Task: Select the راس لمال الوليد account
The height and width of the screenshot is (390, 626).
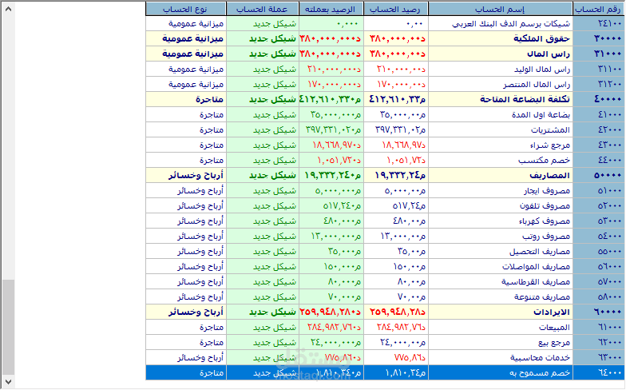Action: [x=500, y=70]
